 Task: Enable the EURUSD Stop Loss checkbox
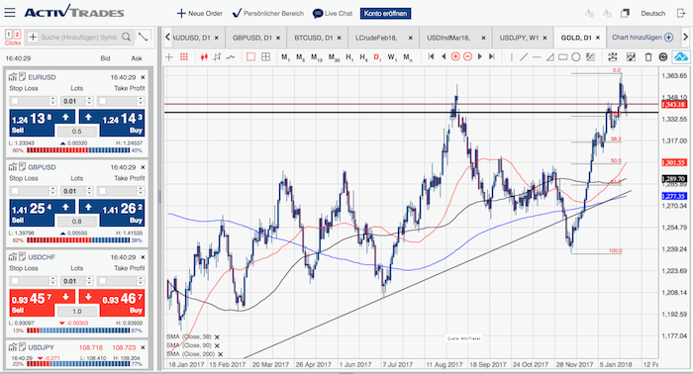pos(15,101)
